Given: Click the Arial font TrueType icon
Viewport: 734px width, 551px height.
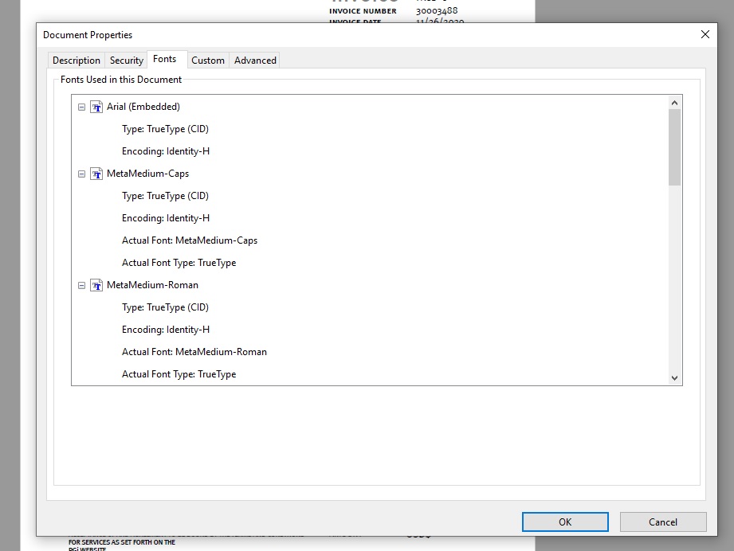Looking at the screenshot, I should pos(96,107).
